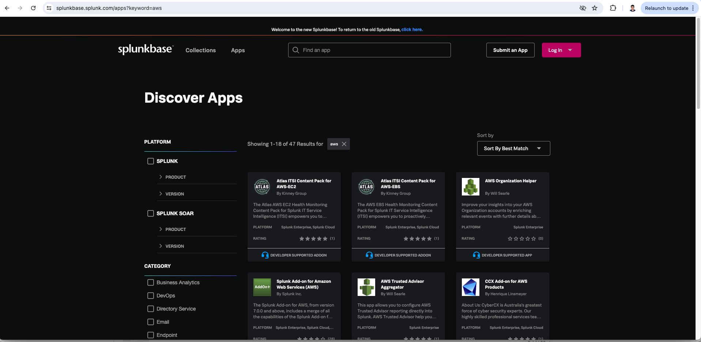Tick the Business Analytics category

click(x=151, y=282)
